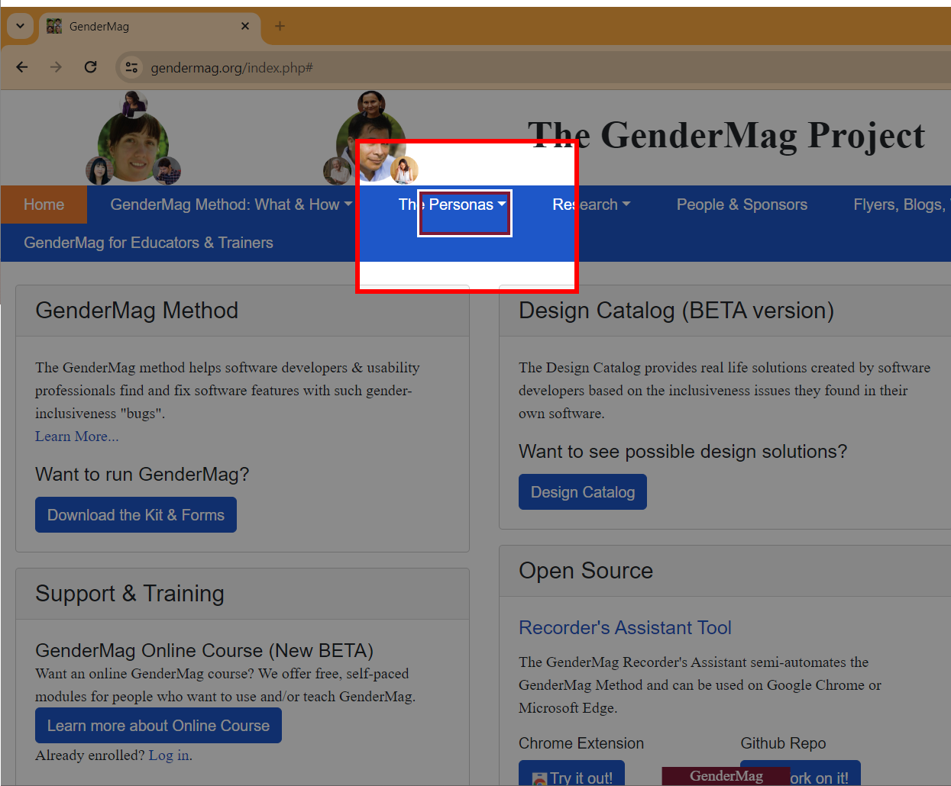Expand GenderMag Method: What & How dropdown
The height and width of the screenshot is (786, 951).
pos(231,205)
